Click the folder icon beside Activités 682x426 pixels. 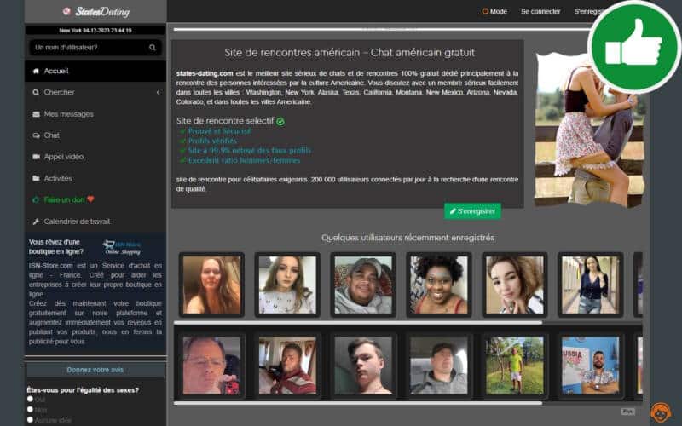pos(36,178)
